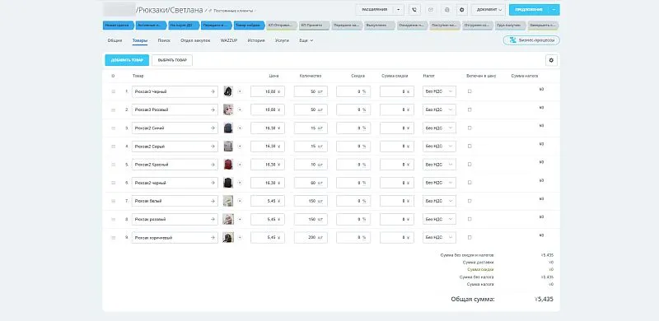The height and width of the screenshot is (321, 659).
Task: Click plus icon beside Рюкзак2 Синий image
Action: coord(240,128)
